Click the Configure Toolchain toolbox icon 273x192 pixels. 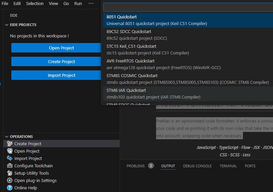pyautogui.click(x=10, y=166)
